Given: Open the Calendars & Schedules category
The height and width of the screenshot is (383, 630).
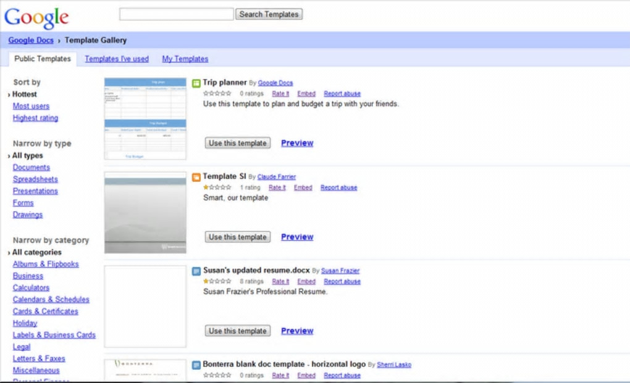Looking at the screenshot, I should click(51, 300).
